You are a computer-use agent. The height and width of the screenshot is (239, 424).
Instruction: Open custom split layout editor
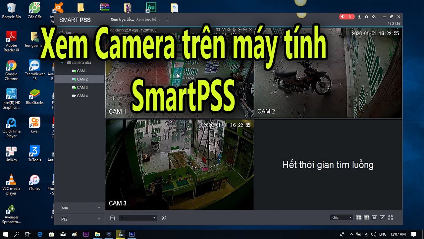pos(382,218)
